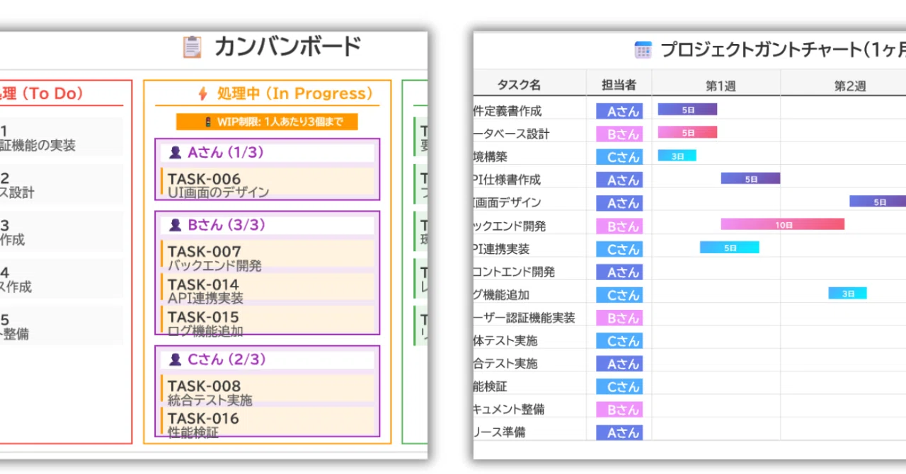Click Cさん tag in PI連携実装 row
Image resolution: width=906 pixels, height=474 pixels.
coord(619,249)
